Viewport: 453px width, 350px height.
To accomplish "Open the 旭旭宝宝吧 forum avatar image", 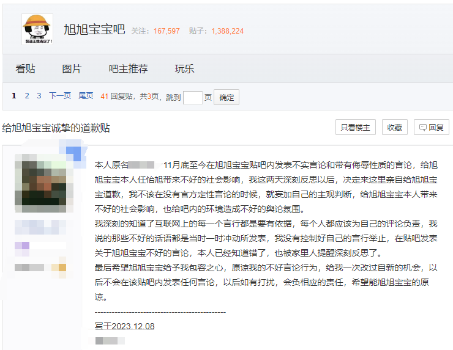I will point(37,29).
